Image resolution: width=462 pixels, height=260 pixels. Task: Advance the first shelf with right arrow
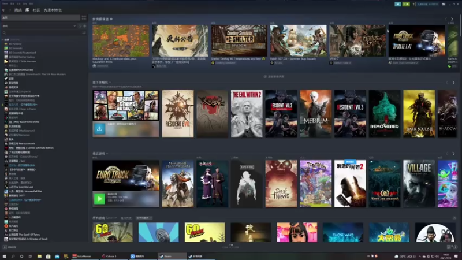453,83
